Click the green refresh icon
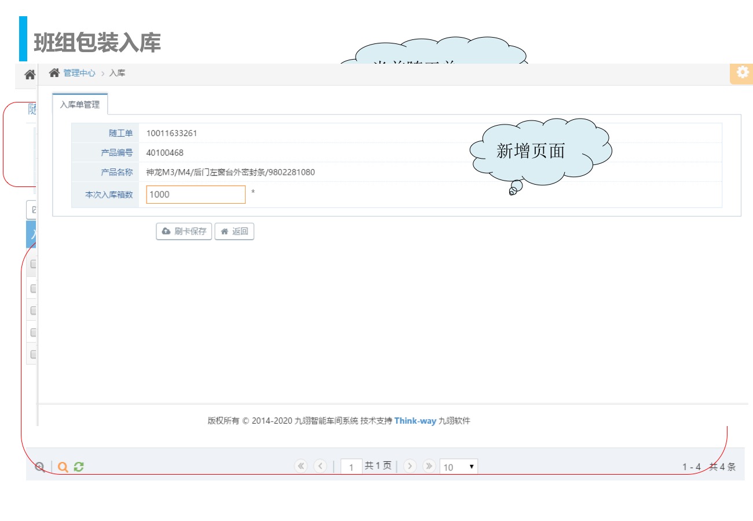The image size is (753, 521). coord(79,467)
